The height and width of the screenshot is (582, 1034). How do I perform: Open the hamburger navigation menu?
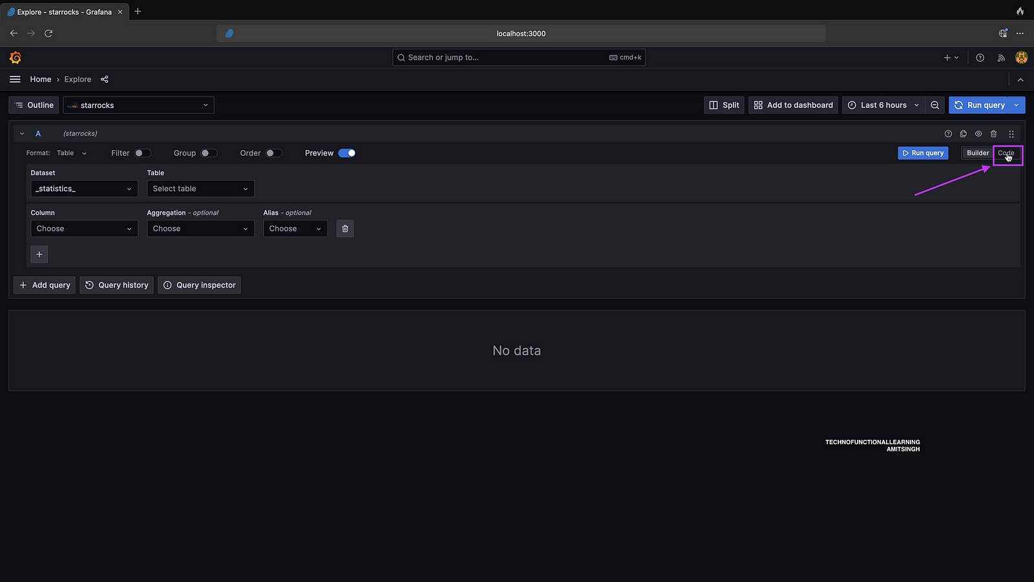point(15,80)
